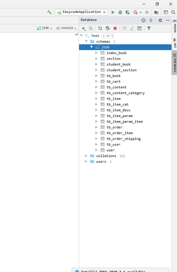
Task: Open Database panel settings gear
Action: pyautogui.click(x=160, y=20)
